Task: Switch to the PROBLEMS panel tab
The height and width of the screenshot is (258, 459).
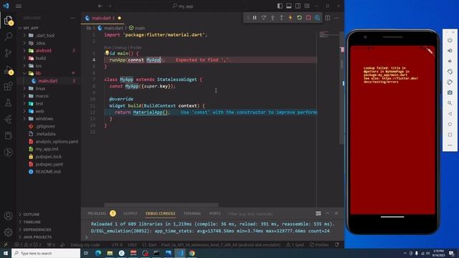Action: [x=97, y=214]
